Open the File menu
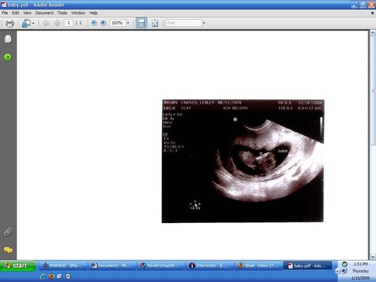 (x=5, y=13)
